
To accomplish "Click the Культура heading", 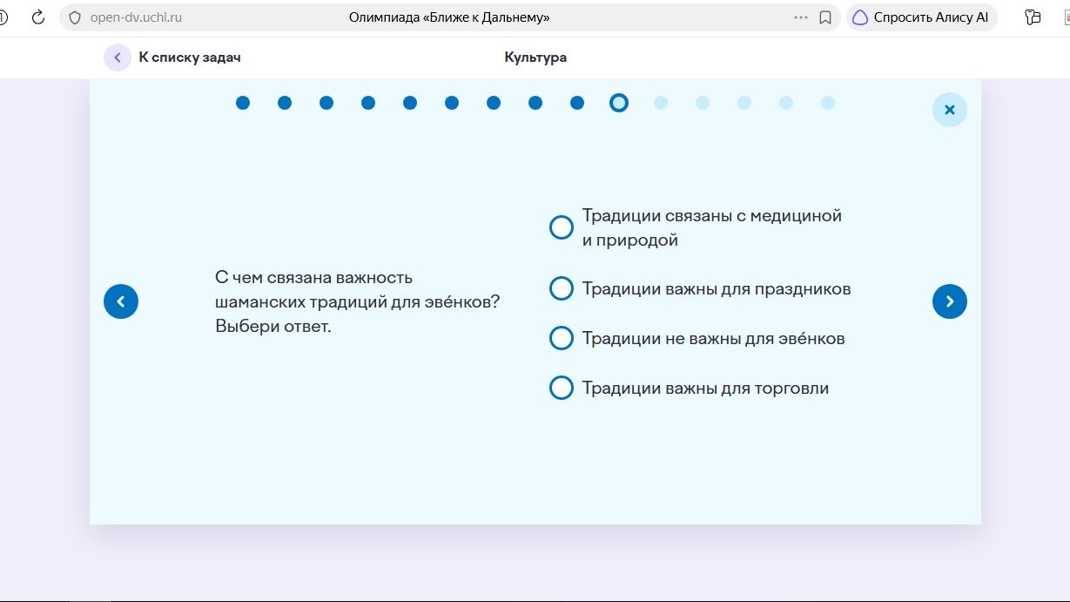I will (535, 57).
